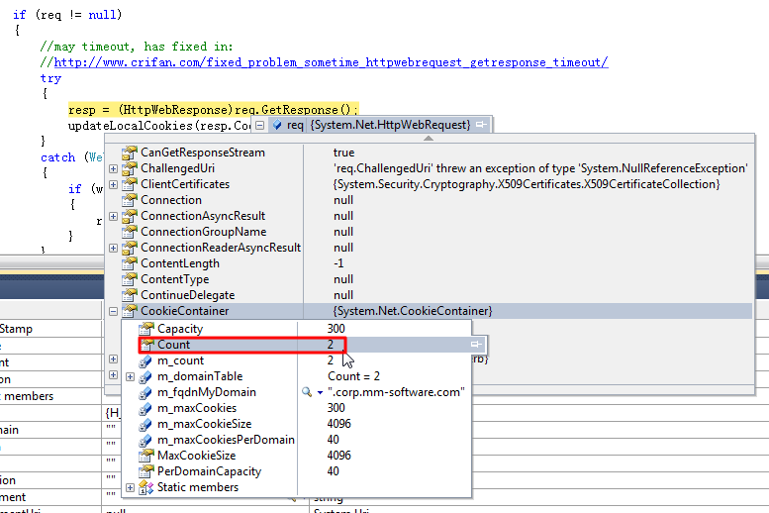
Task: Select the ContentLength value -1
Action: point(338,263)
